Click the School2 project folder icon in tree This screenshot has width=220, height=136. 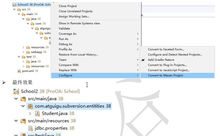click(x=15, y=5)
